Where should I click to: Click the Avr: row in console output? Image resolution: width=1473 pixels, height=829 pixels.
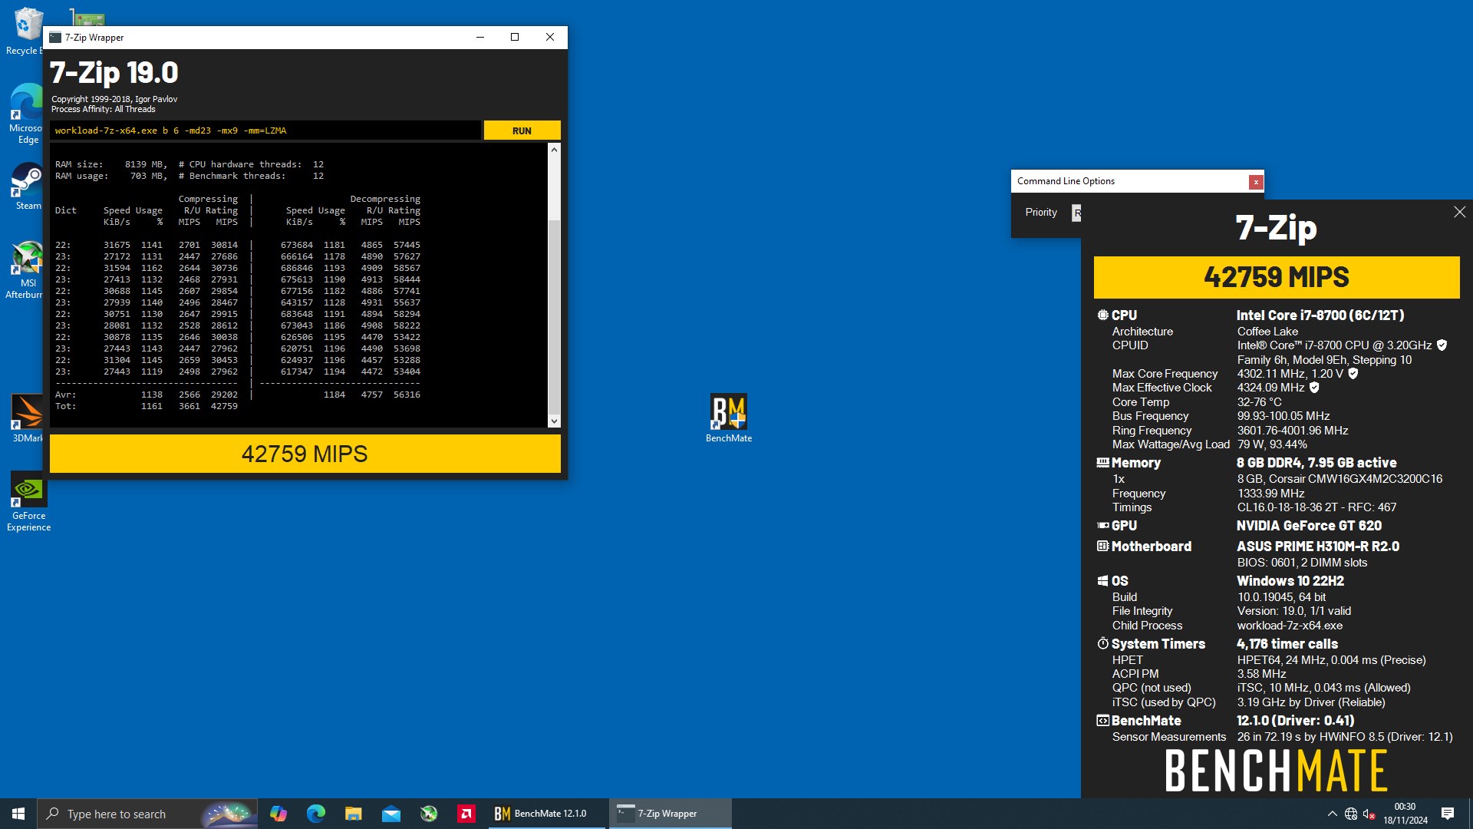[238, 395]
